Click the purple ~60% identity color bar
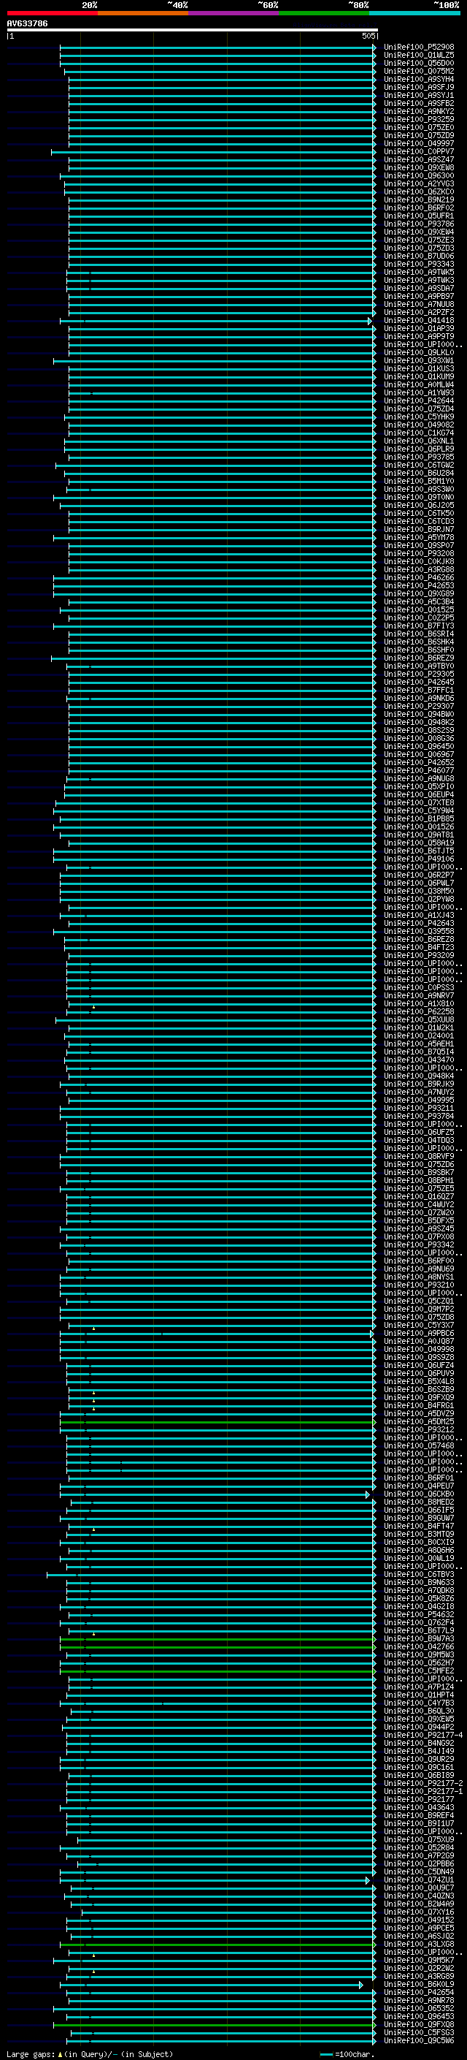This screenshot has height=2060, width=467. coord(234,13)
